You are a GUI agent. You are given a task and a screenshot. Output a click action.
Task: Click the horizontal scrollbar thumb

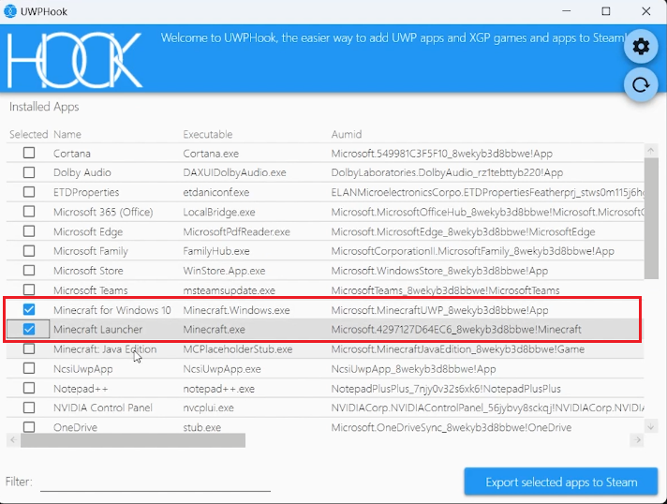(x=133, y=440)
